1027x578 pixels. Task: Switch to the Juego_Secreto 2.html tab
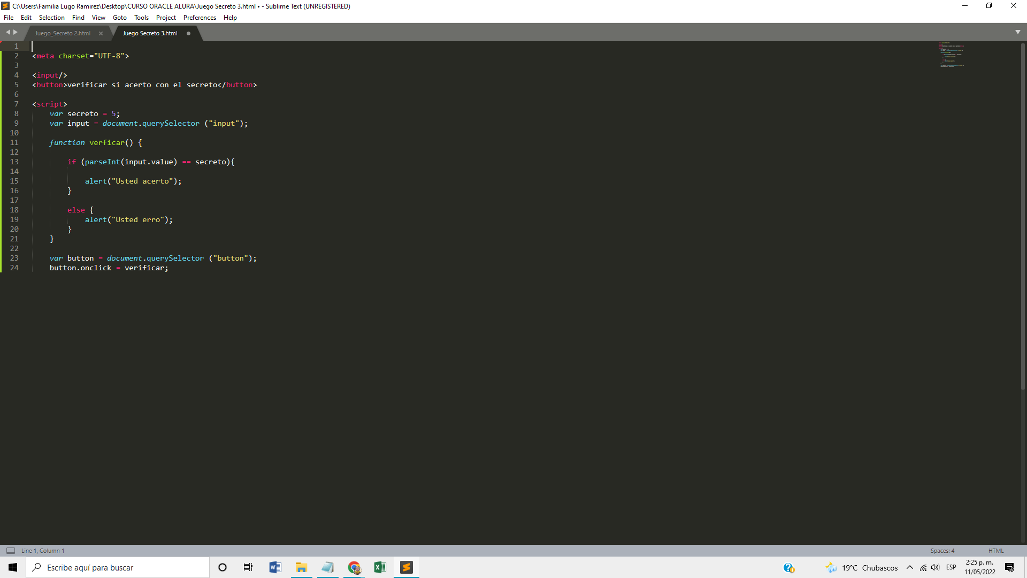(63, 33)
